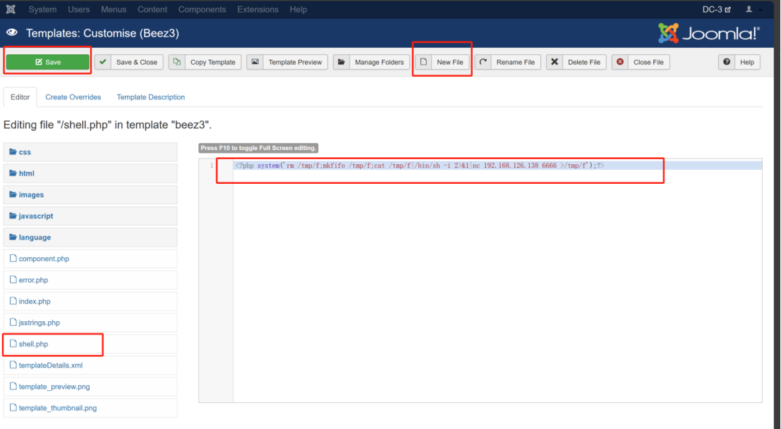
Task: Expand the language folder
Action: click(90, 237)
